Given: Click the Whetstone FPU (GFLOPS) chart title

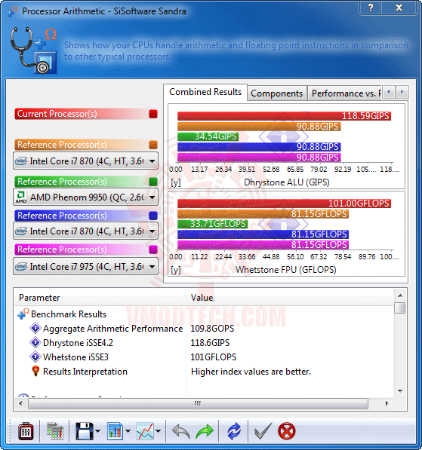Looking at the screenshot, I should [286, 270].
